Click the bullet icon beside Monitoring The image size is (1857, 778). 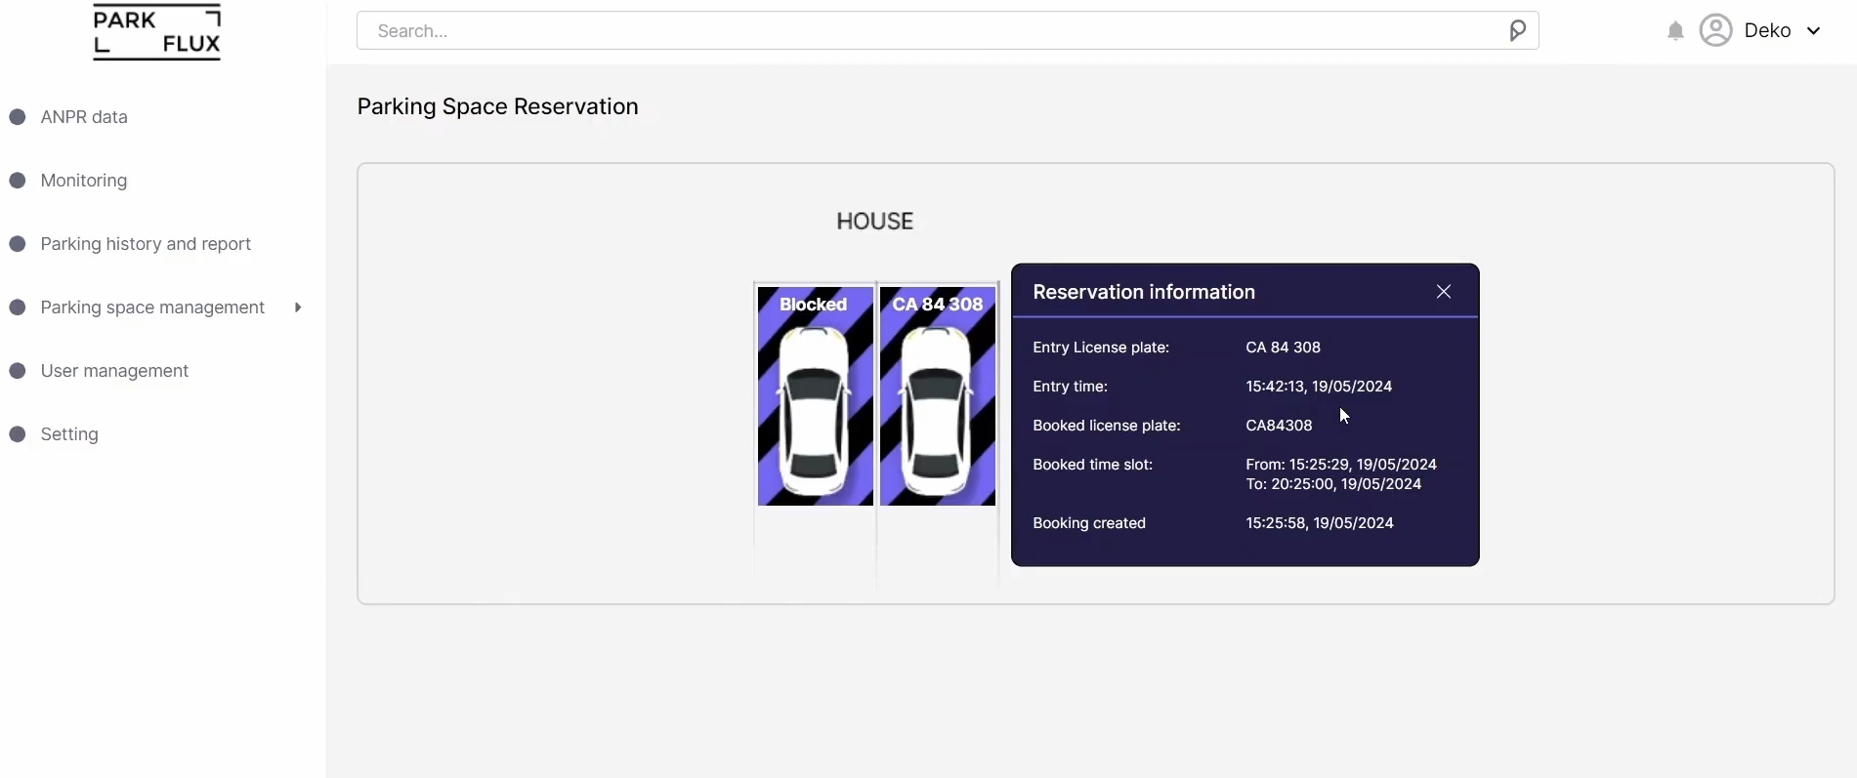click(18, 181)
